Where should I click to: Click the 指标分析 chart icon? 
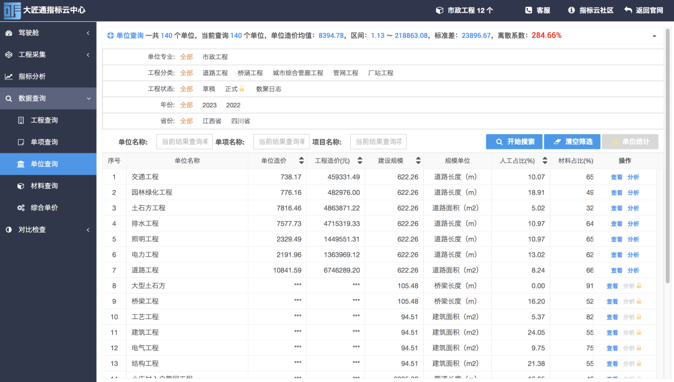(9, 77)
